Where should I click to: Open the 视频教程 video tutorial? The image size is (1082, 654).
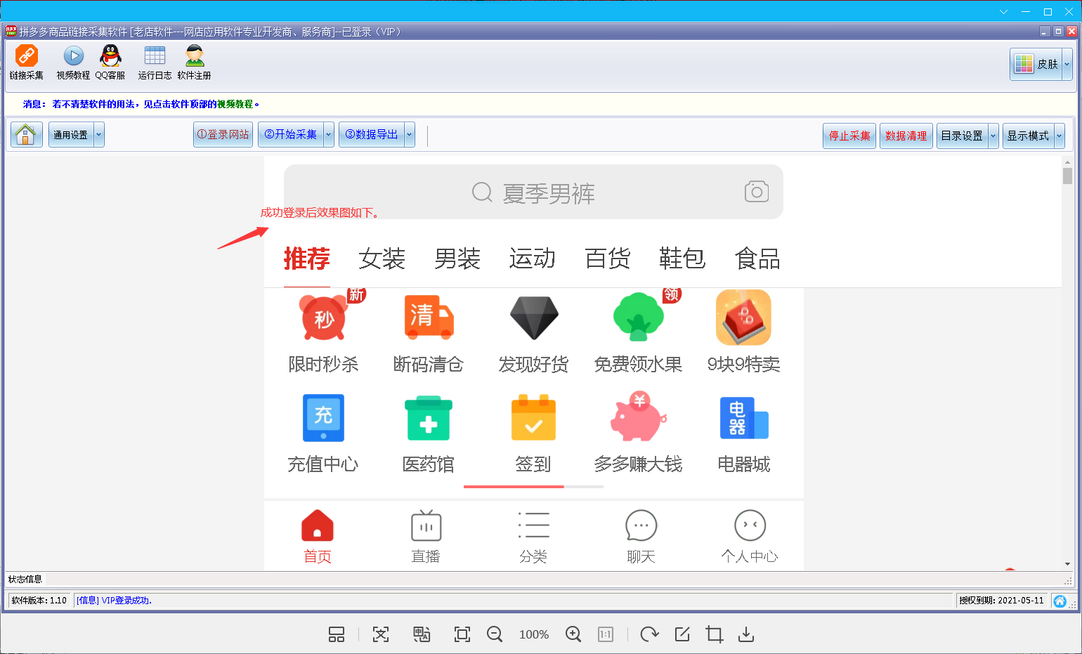(73, 62)
